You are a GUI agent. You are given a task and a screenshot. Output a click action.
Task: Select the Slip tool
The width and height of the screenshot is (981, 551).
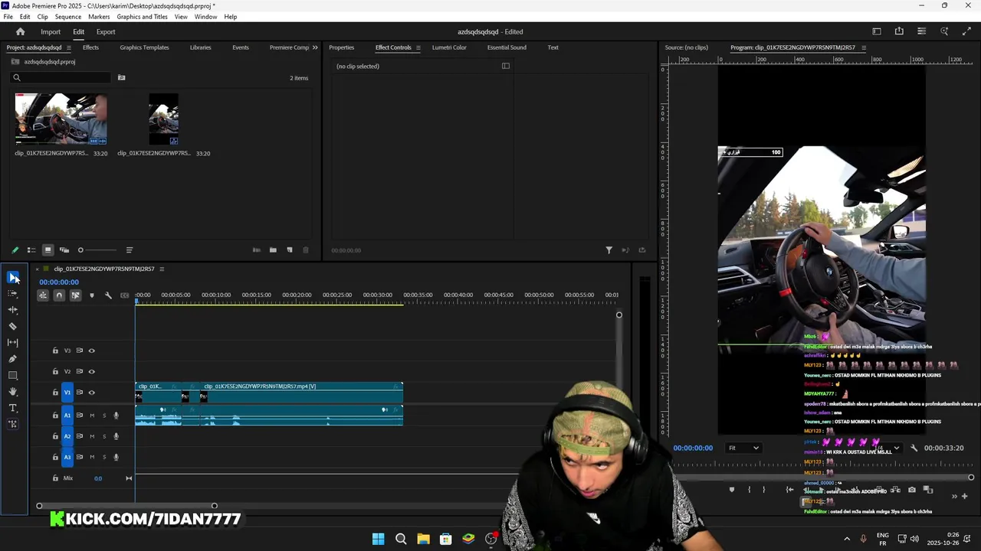(13, 343)
